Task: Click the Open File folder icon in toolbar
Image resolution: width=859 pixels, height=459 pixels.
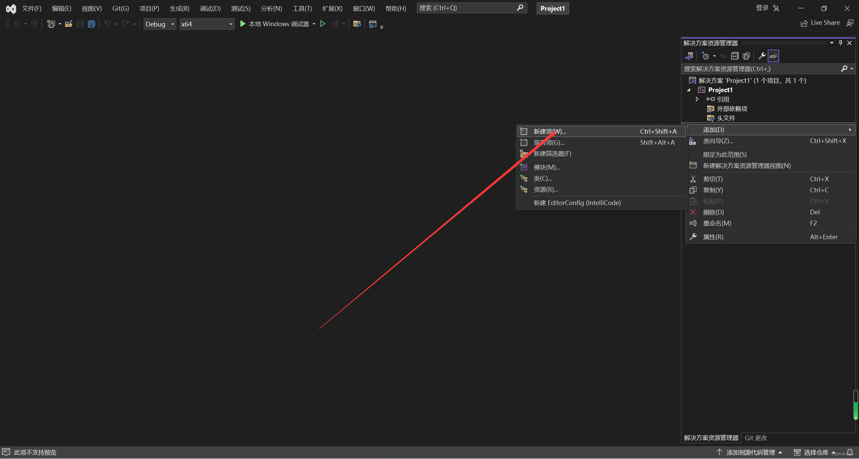Action: click(x=69, y=24)
